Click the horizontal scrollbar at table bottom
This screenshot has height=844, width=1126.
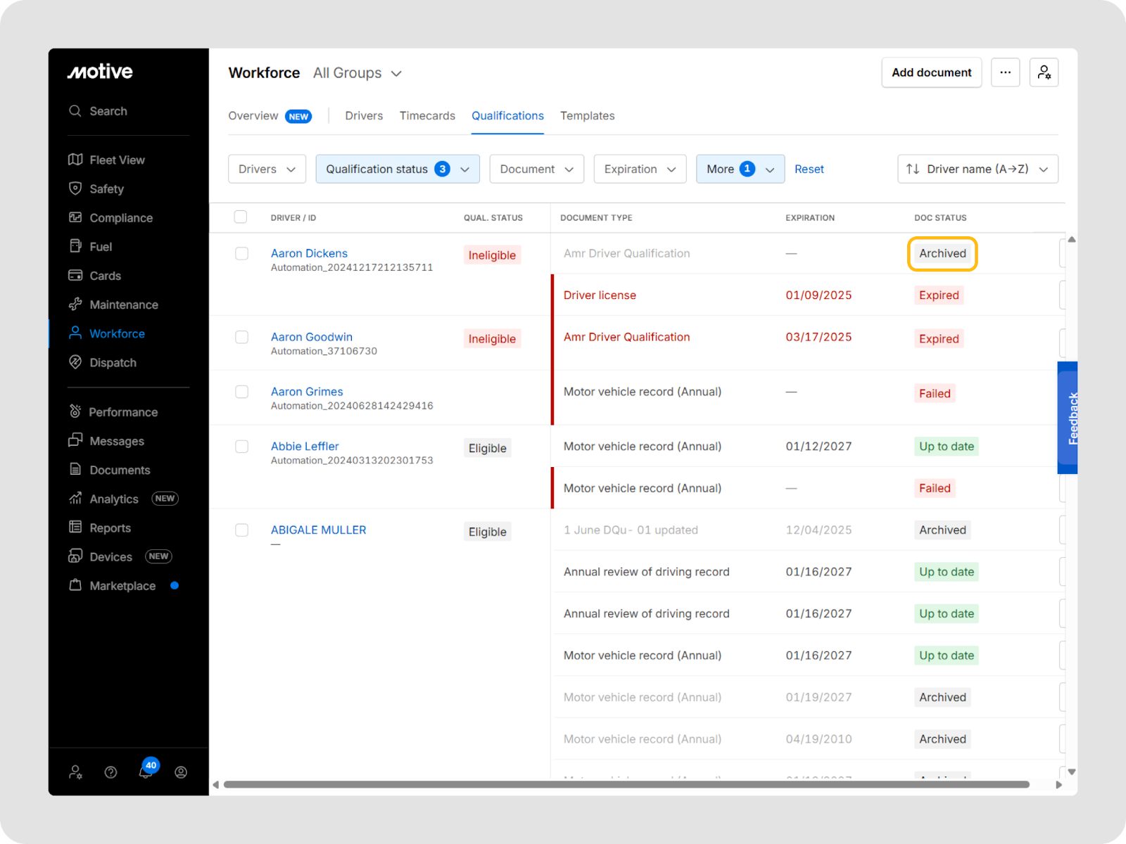(x=626, y=784)
